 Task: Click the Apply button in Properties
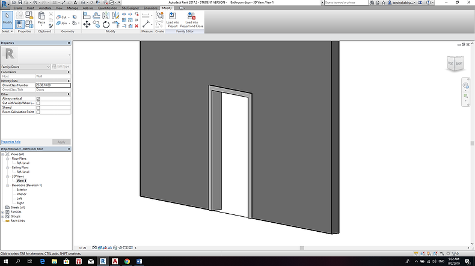point(61,142)
